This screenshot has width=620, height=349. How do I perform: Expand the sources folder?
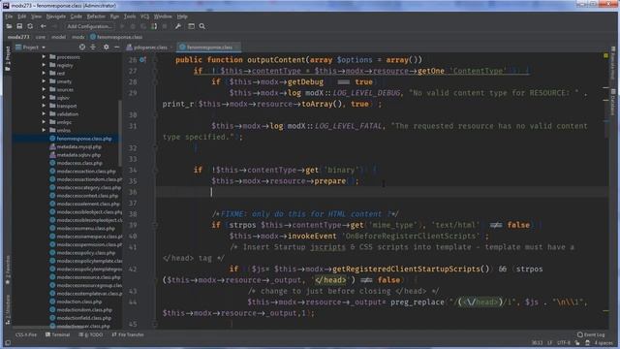pyautogui.click(x=44, y=89)
